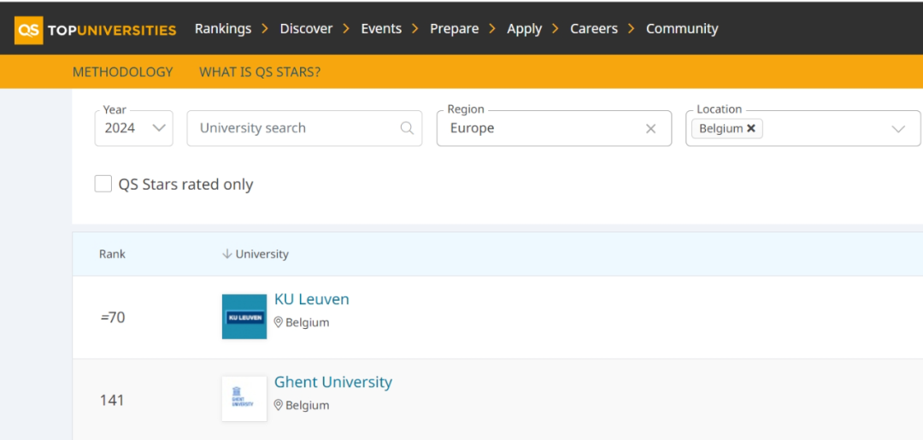Click the QS Stars rated only label

point(185,185)
